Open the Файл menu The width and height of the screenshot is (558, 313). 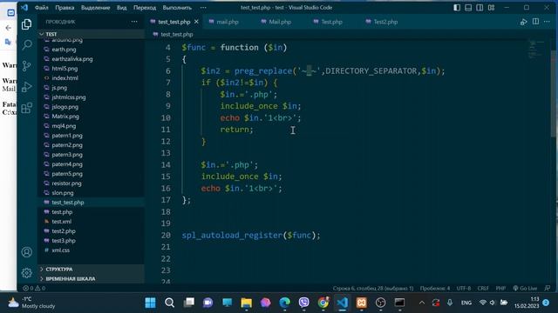(41, 8)
